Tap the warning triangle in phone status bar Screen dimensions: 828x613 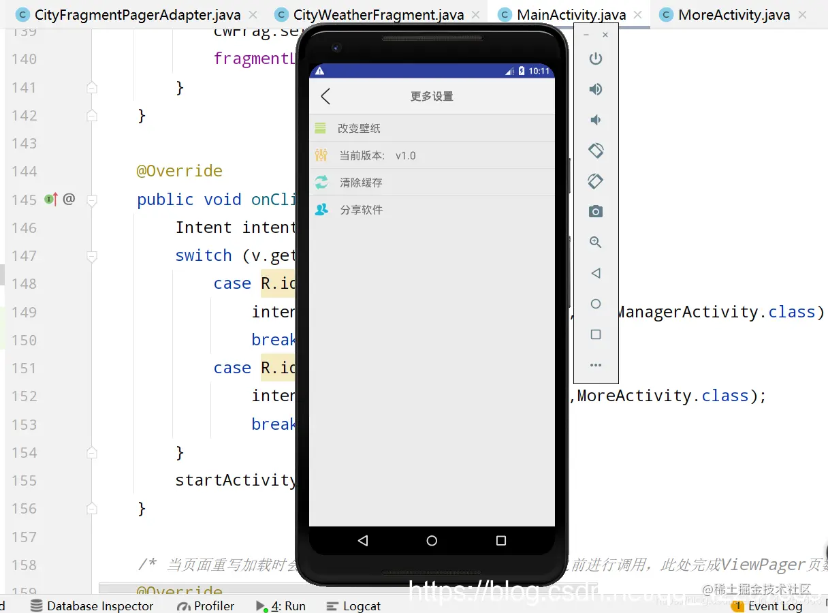319,71
